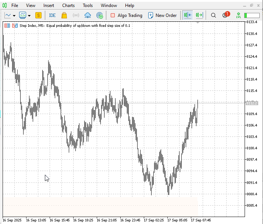Open the Market shopping bag icon

click(x=64, y=15)
